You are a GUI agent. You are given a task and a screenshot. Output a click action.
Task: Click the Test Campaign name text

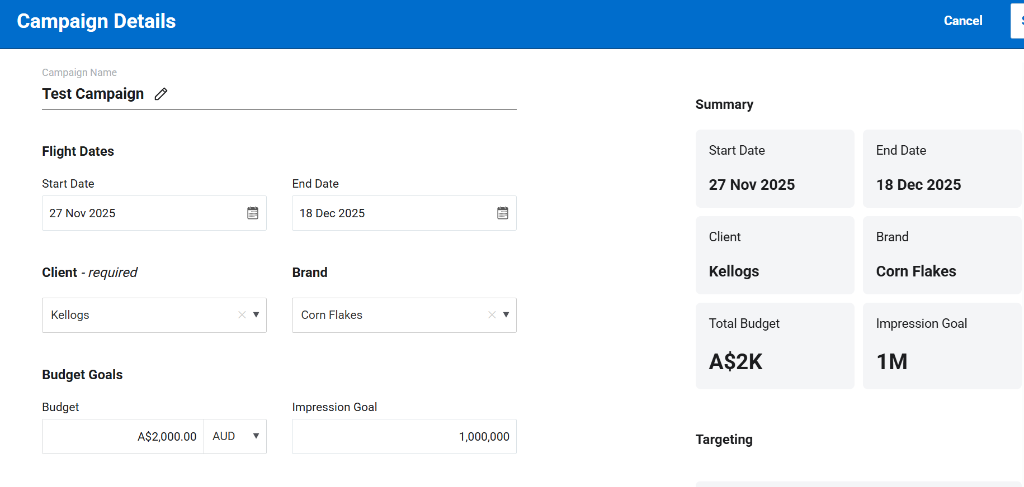click(x=93, y=94)
